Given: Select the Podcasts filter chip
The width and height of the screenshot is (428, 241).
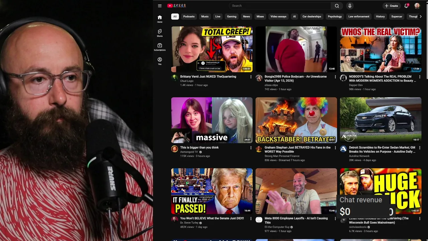Looking at the screenshot, I should click(x=189, y=16).
